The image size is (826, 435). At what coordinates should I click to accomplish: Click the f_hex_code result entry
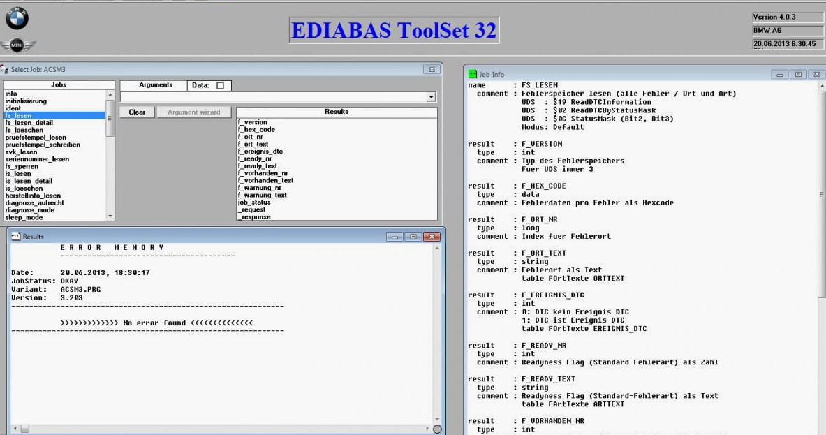click(x=256, y=130)
